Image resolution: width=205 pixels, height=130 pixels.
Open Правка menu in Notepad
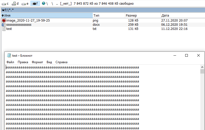tap(23, 62)
